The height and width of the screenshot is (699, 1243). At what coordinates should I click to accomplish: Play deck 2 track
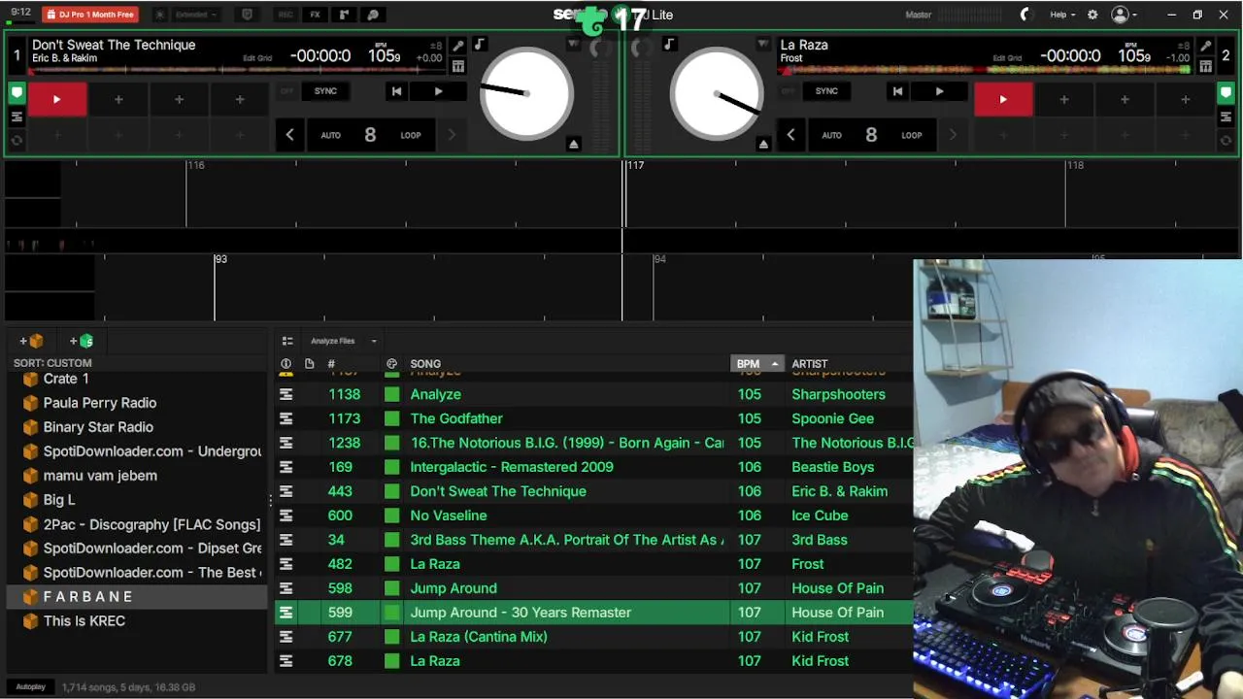point(939,91)
